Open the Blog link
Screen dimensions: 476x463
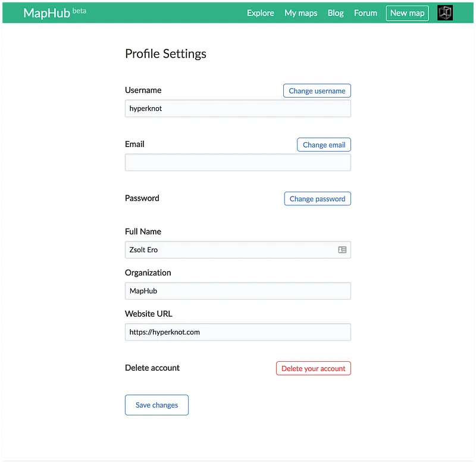click(x=336, y=13)
